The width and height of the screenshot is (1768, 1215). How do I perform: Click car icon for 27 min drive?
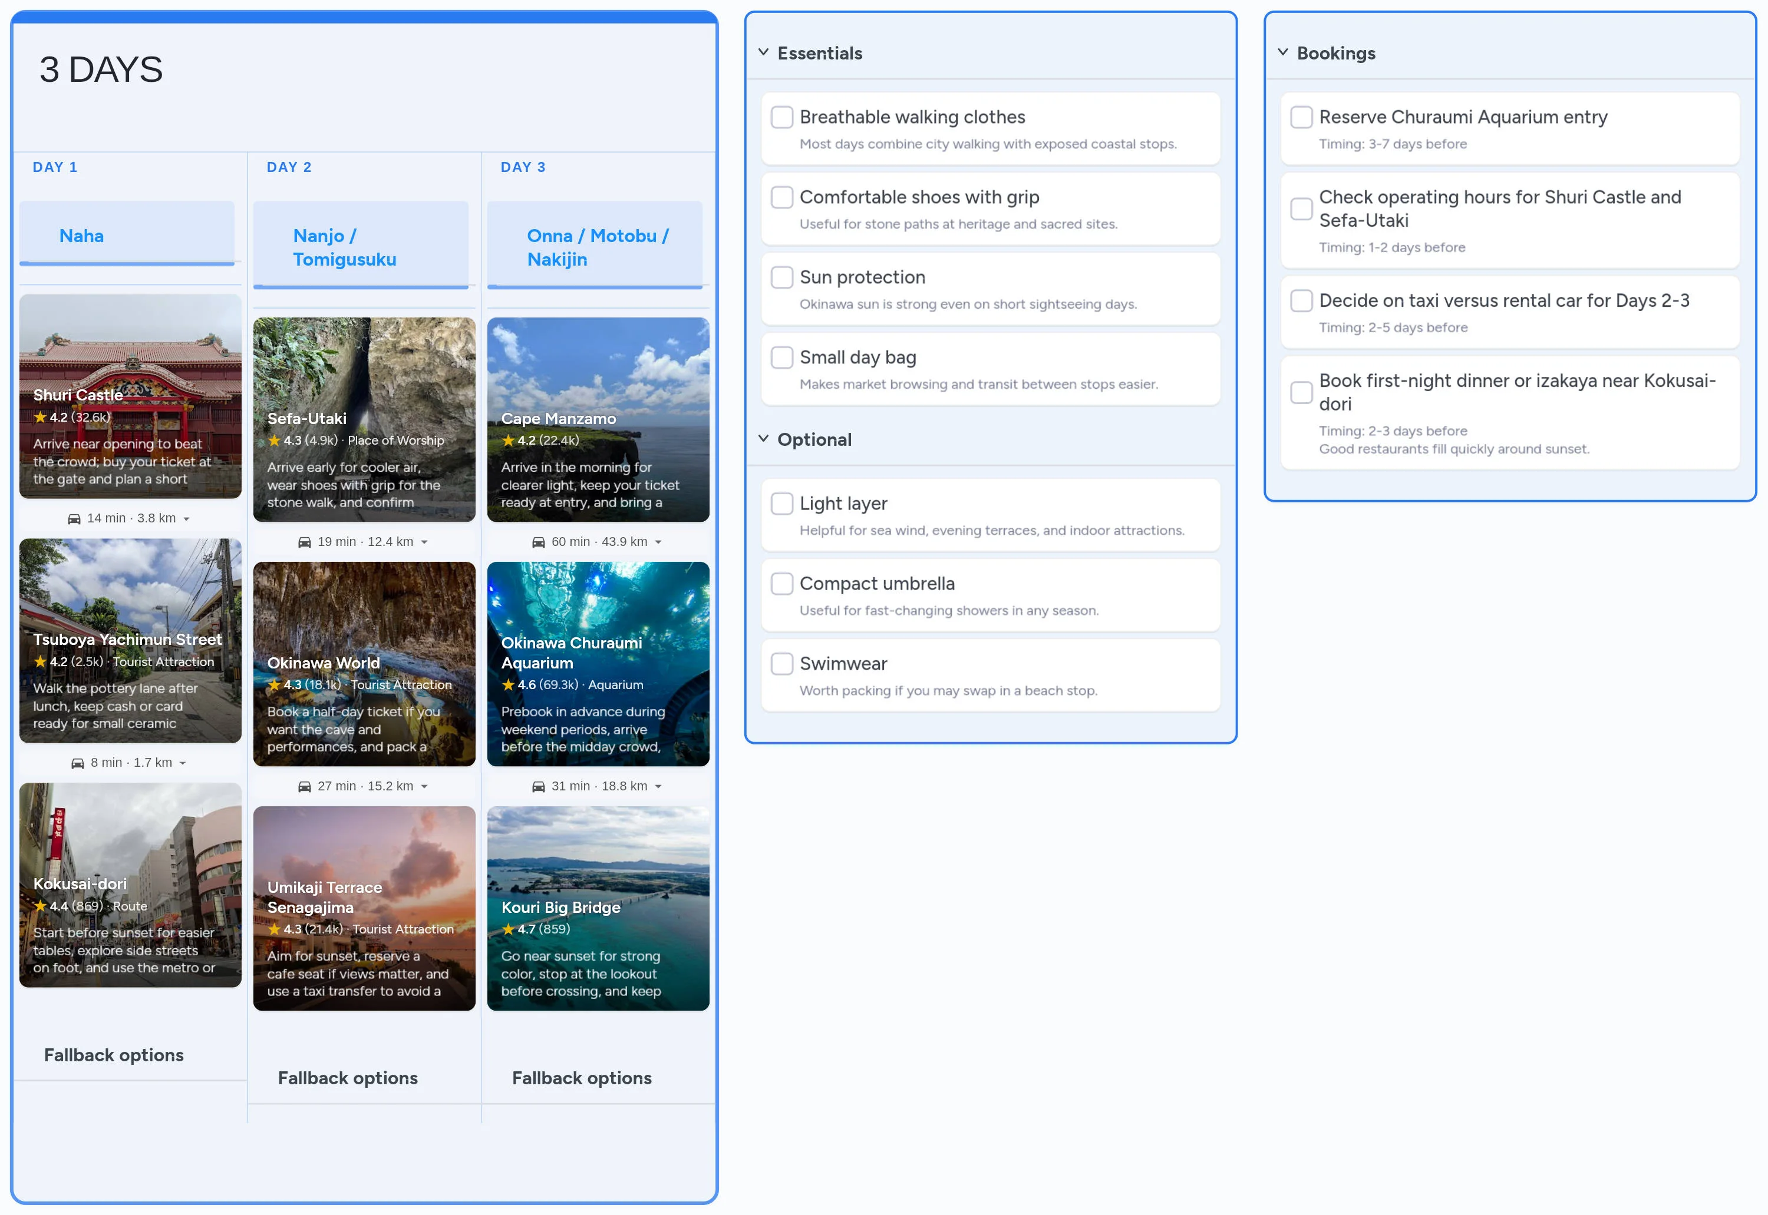[304, 786]
